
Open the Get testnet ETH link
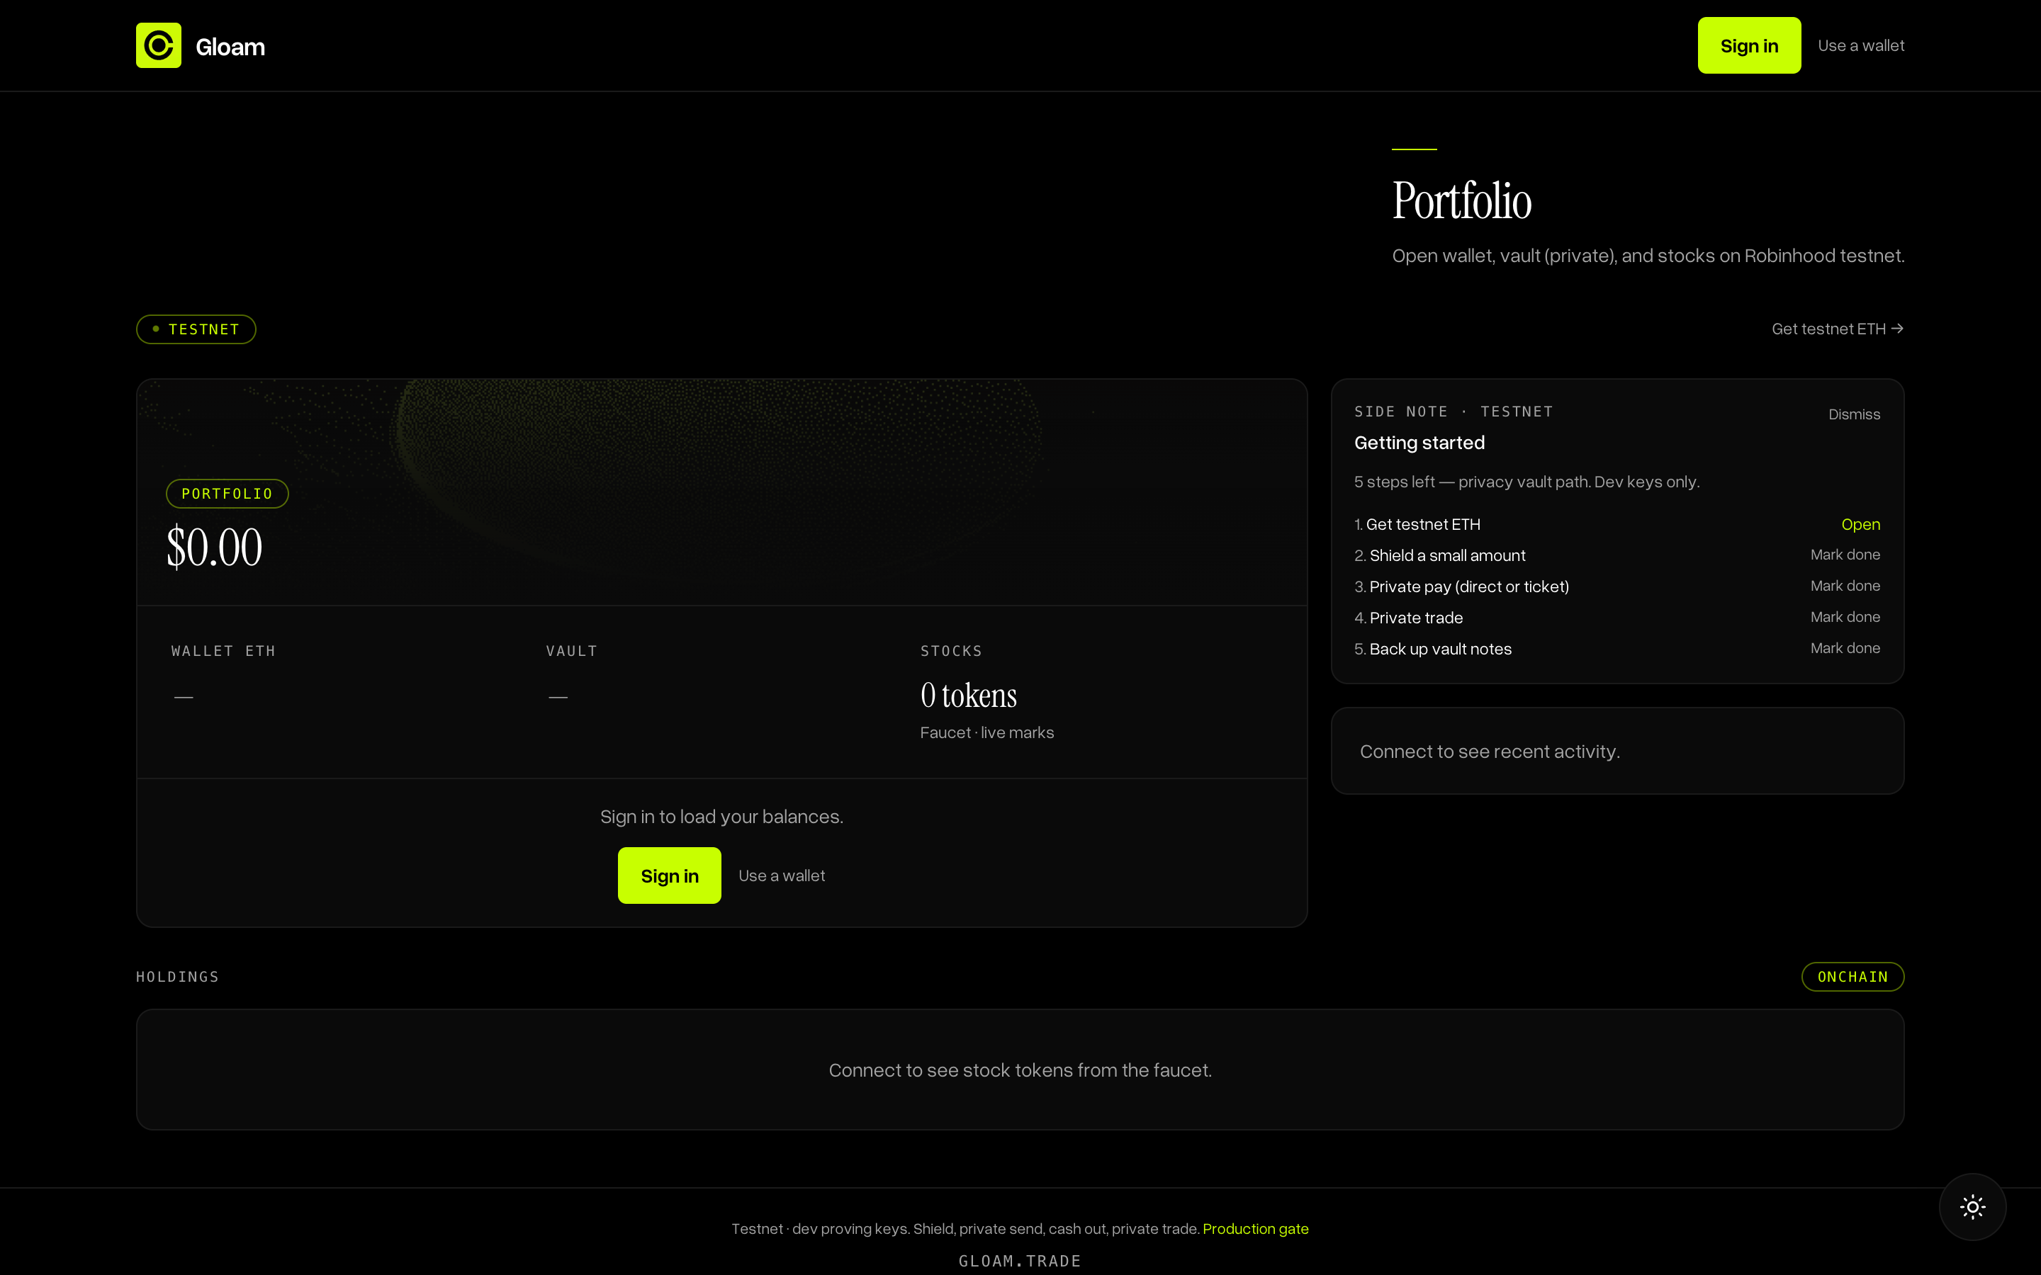pyautogui.click(x=1837, y=329)
